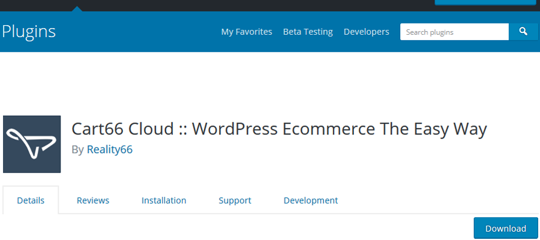Click the magnifying glass search button

click(523, 32)
